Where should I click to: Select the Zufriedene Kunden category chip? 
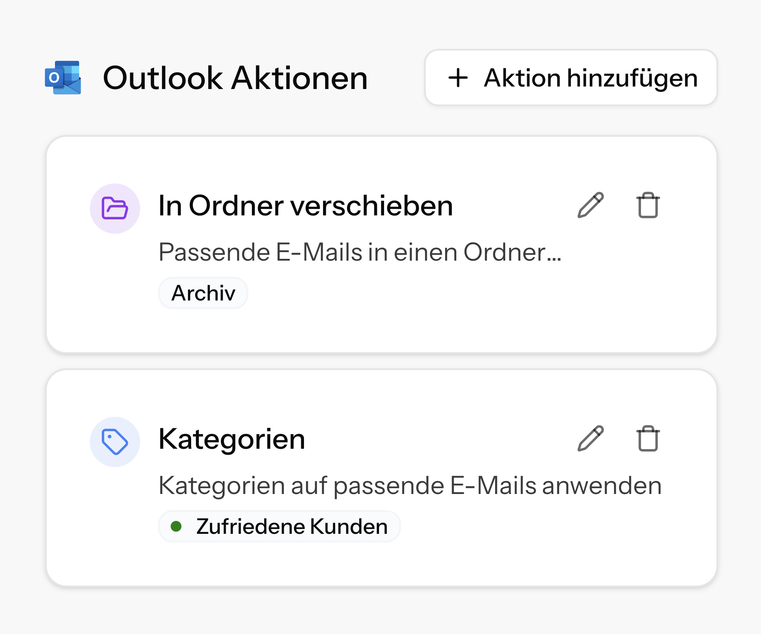(280, 526)
